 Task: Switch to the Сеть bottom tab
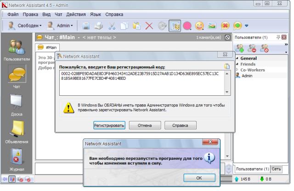276,169
